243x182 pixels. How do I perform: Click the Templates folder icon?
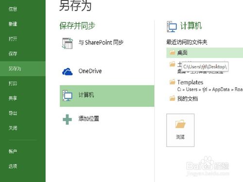pos(172,82)
